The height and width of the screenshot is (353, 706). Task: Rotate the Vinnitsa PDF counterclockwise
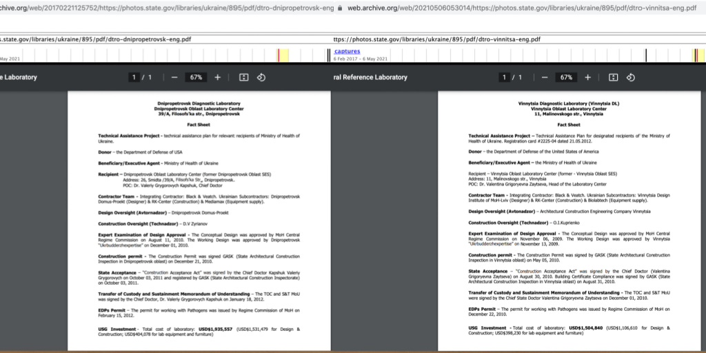[x=631, y=77]
